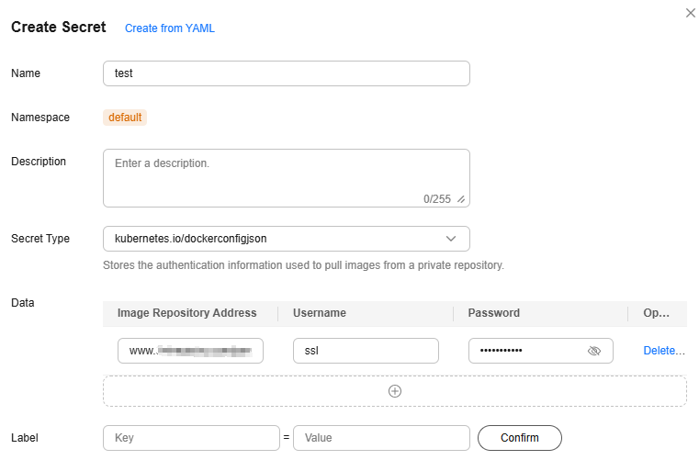Toggle password visibility eye icon
This screenshot has height=460, width=699.
click(593, 351)
